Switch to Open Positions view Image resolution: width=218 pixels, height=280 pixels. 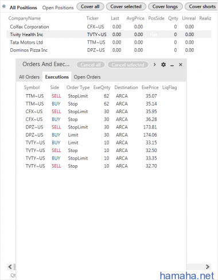click(58, 7)
